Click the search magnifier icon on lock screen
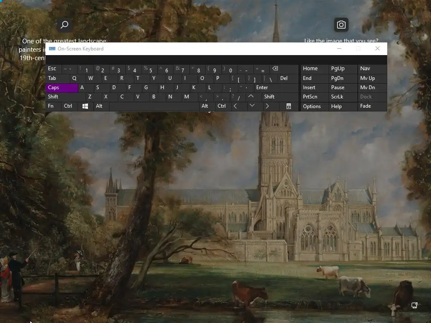This screenshot has width=431, height=323. pos(64,25)
